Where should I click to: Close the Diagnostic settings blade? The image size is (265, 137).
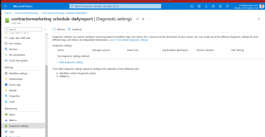click(x=259, y=19)
